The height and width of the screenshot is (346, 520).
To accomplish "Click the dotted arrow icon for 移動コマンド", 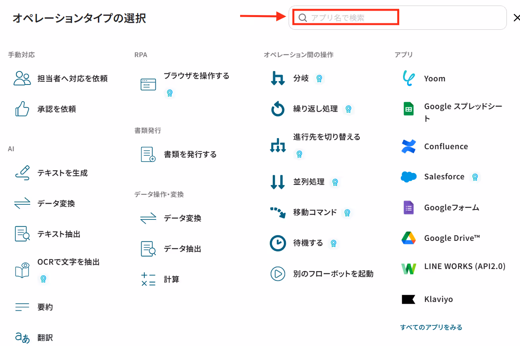I will coord(278,212).
